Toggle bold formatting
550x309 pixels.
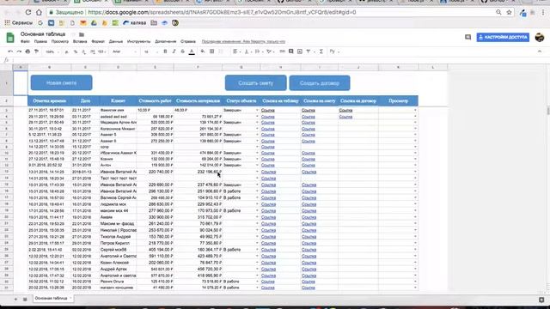click(165, 51)
